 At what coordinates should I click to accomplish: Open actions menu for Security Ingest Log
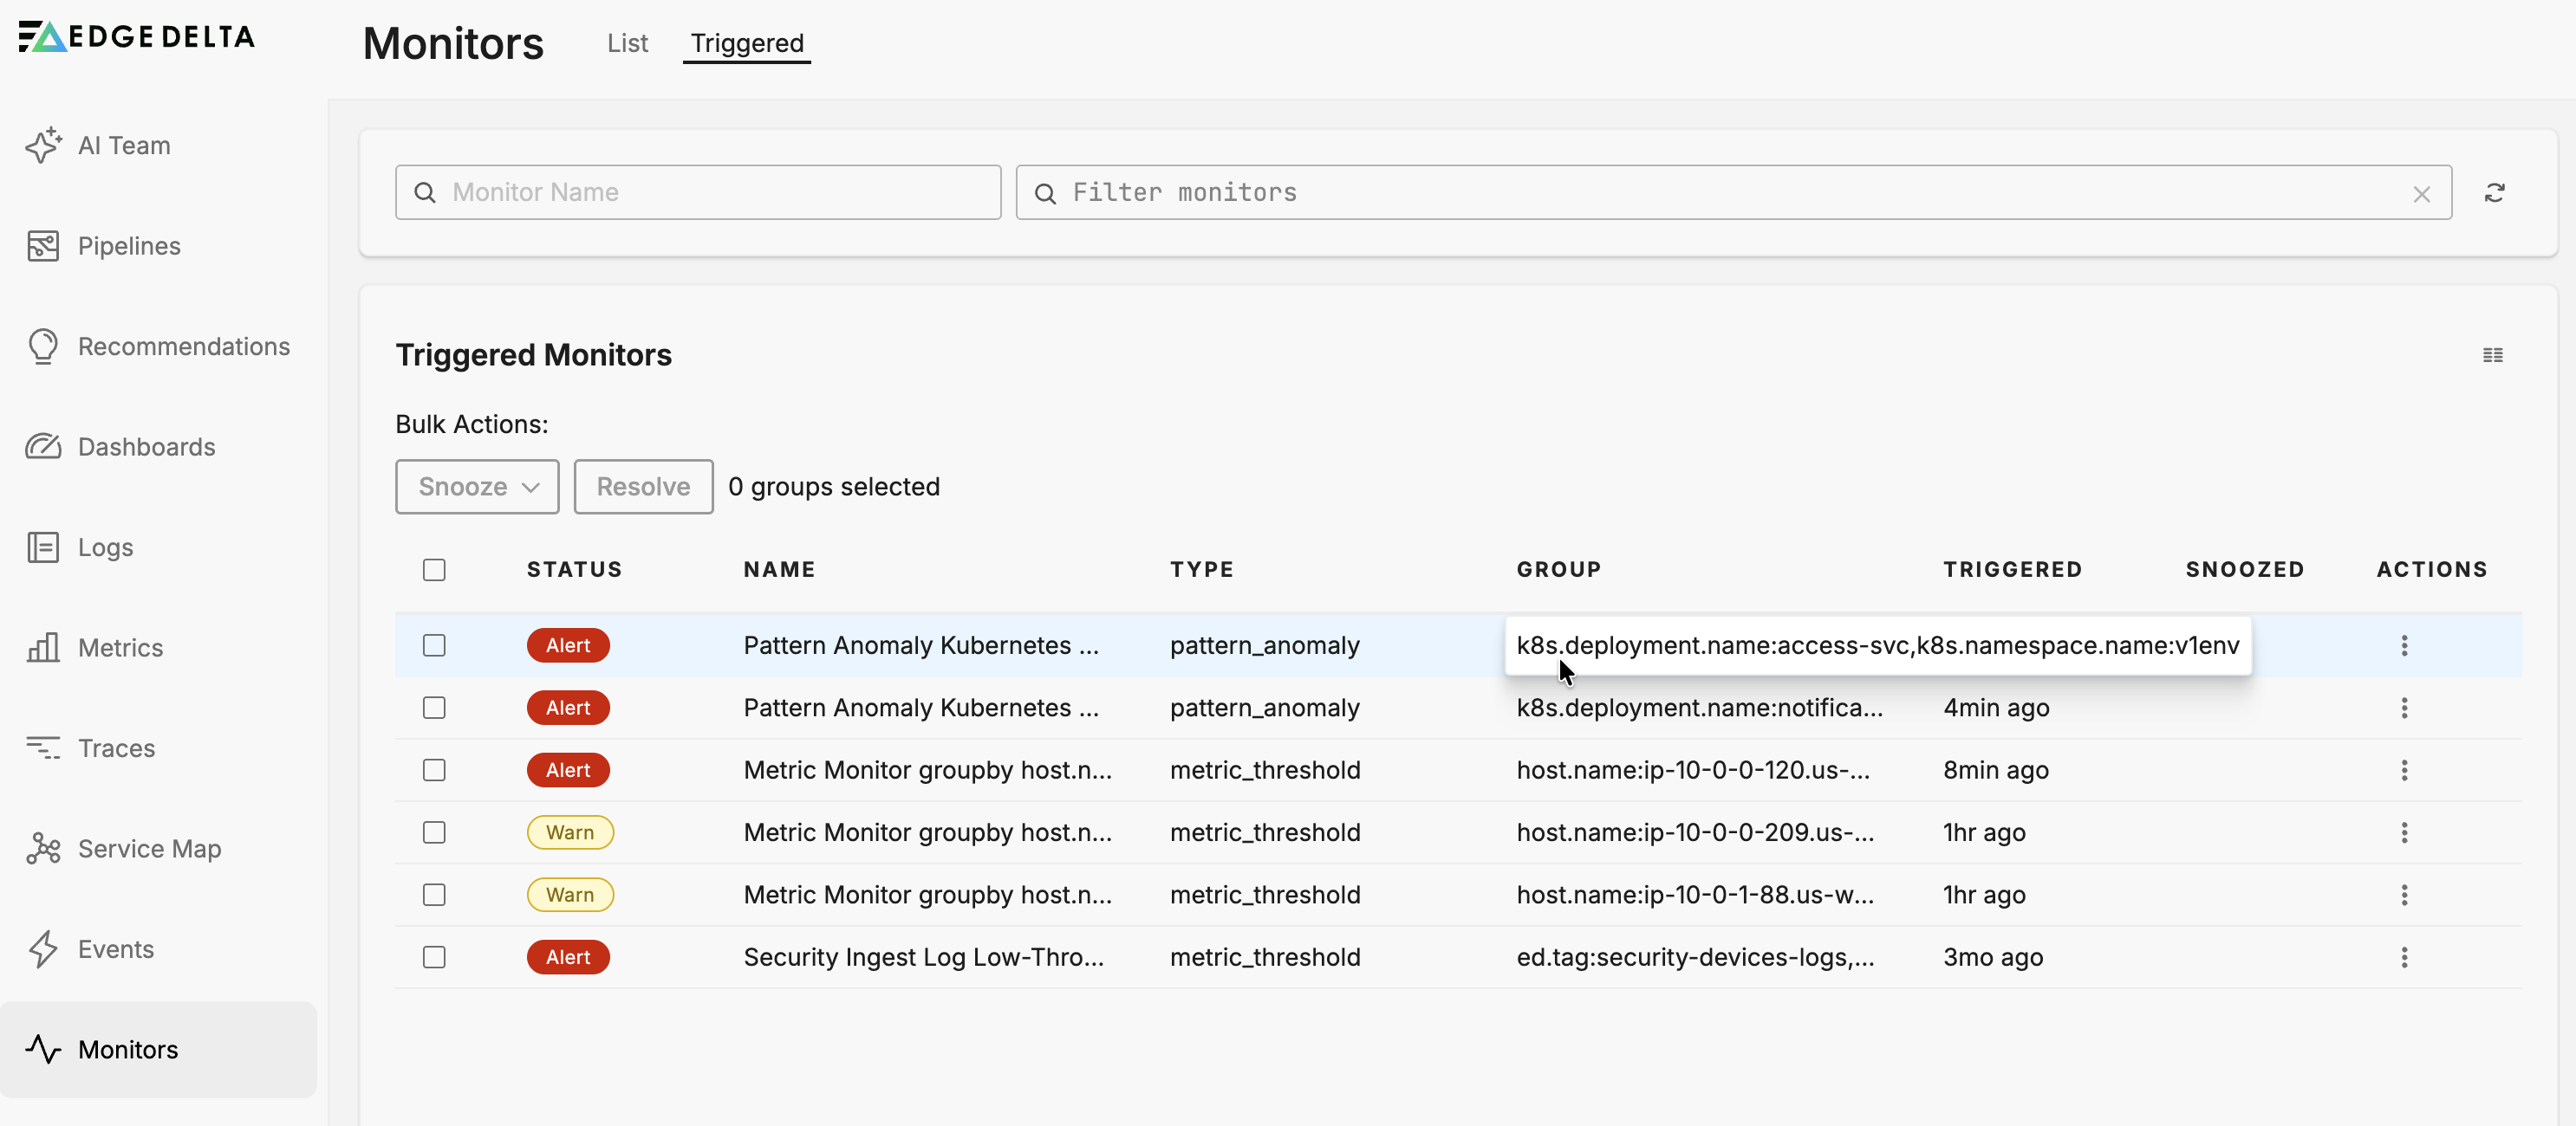(x=2404, y=956)
